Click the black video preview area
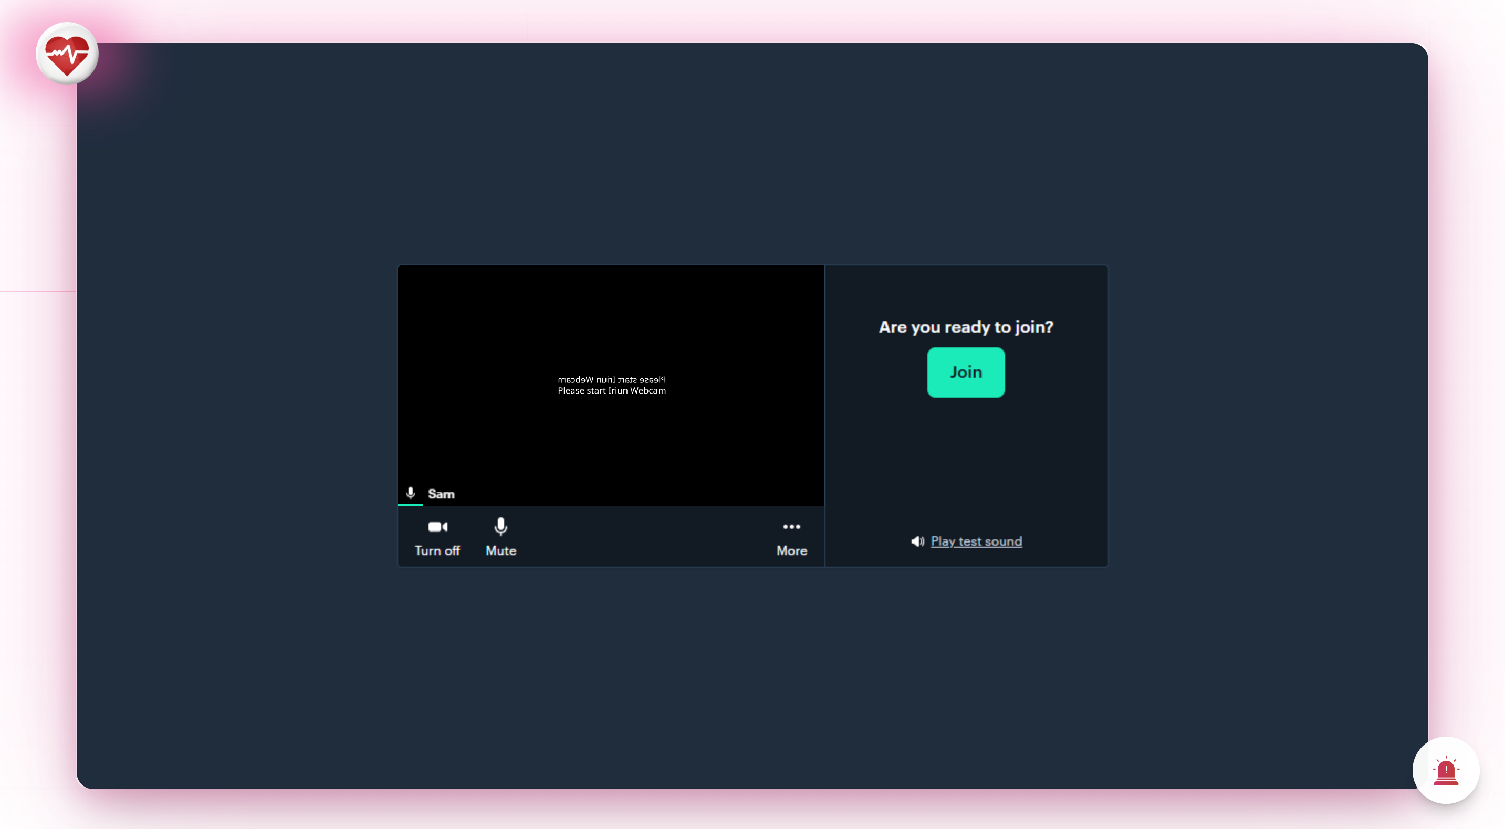The image size is (1505, 829). [x=611, y=315]
